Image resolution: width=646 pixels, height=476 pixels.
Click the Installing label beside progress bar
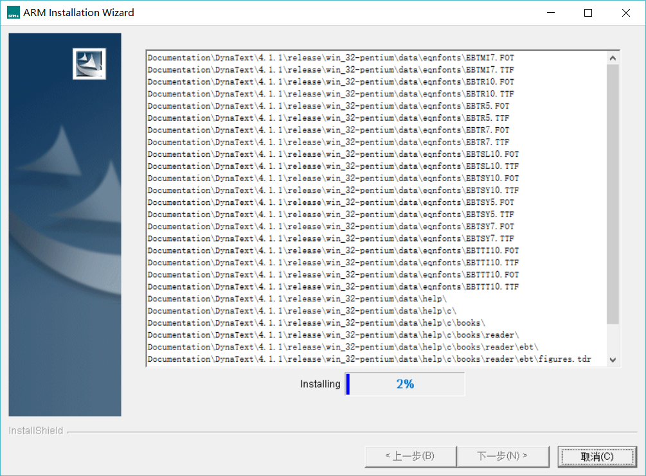(320, 384)
